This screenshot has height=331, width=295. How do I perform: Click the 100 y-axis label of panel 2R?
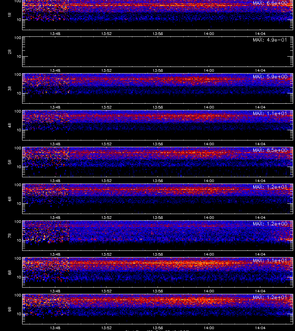(x=18, y=38)
